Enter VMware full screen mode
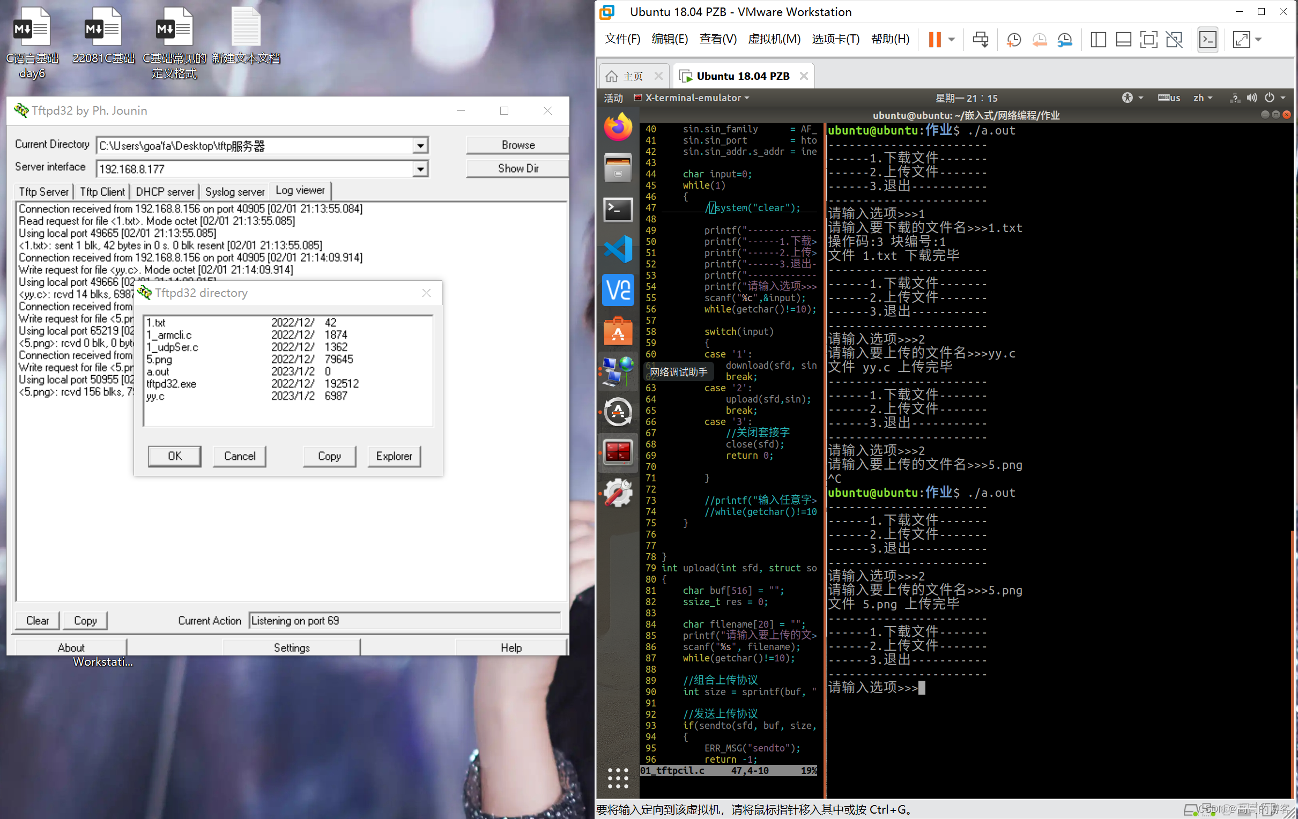 click(x=1148, y=39)
